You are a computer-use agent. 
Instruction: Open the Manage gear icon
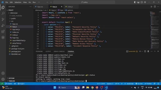[3, 79]
